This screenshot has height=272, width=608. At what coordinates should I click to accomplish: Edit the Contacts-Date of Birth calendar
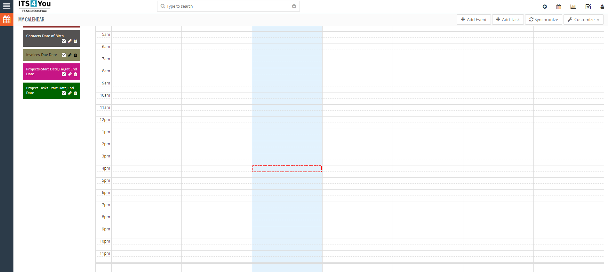pyautogui.click(x=70, y=41)
